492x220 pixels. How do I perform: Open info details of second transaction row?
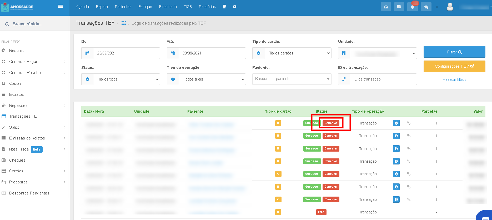396,136
